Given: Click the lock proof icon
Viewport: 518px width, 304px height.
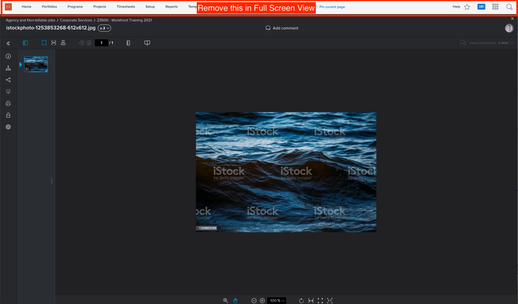Looking at the screenshot, I should [8, 115].
